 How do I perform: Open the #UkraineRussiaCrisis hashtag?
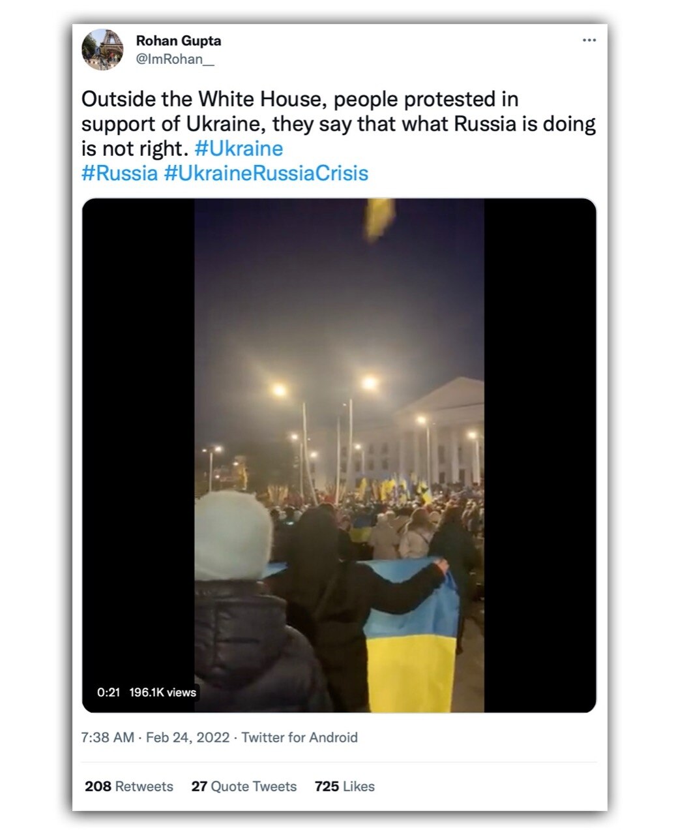266,173
